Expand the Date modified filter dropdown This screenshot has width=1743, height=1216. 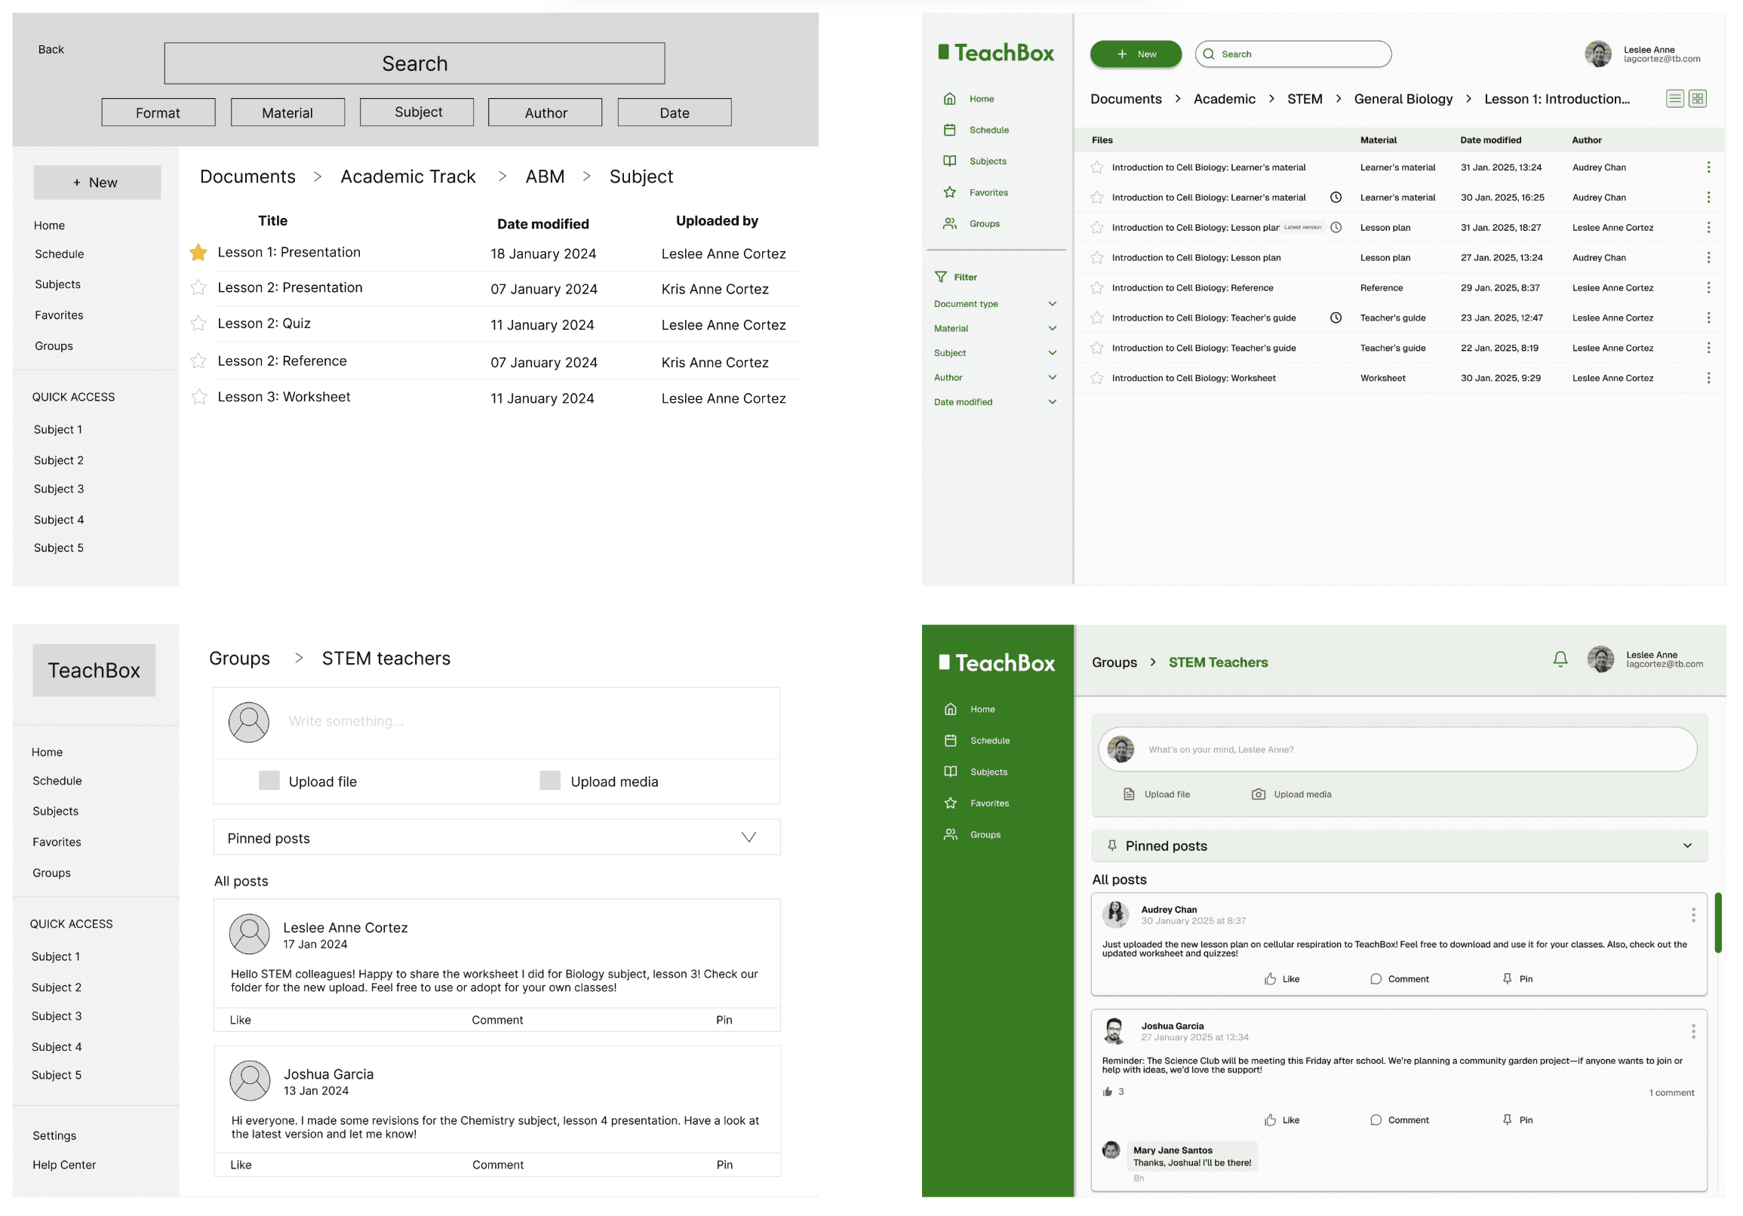click(1052, 401)
